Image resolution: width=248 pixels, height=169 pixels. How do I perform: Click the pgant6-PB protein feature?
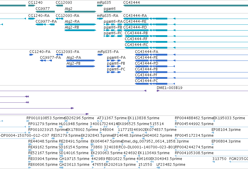(x=114, y=66)
